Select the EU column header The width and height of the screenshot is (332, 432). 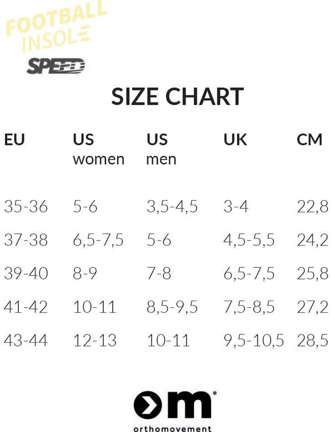coord(14,139)
